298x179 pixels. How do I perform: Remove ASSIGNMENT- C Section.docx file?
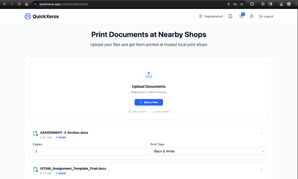pos(261,133)
